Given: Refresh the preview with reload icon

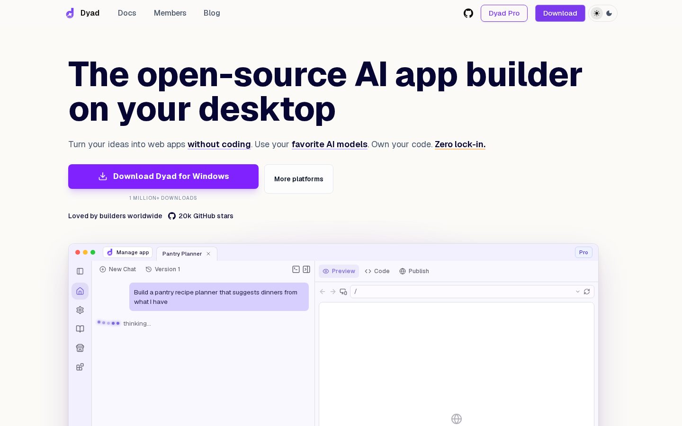Looking at the screenshot, I should pos(587,292).
